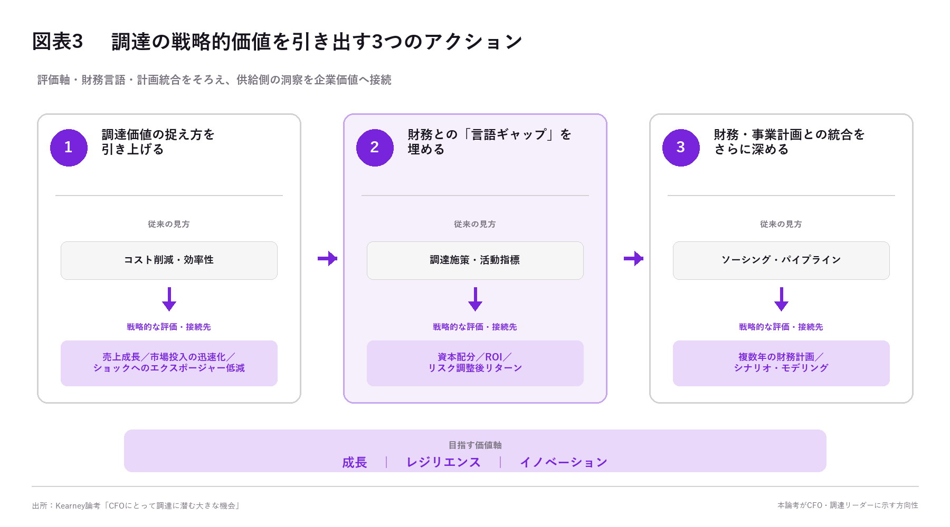
Task: Click heading 財務・事業計画との統合をさらに深める
Action: tap(789, 142)
